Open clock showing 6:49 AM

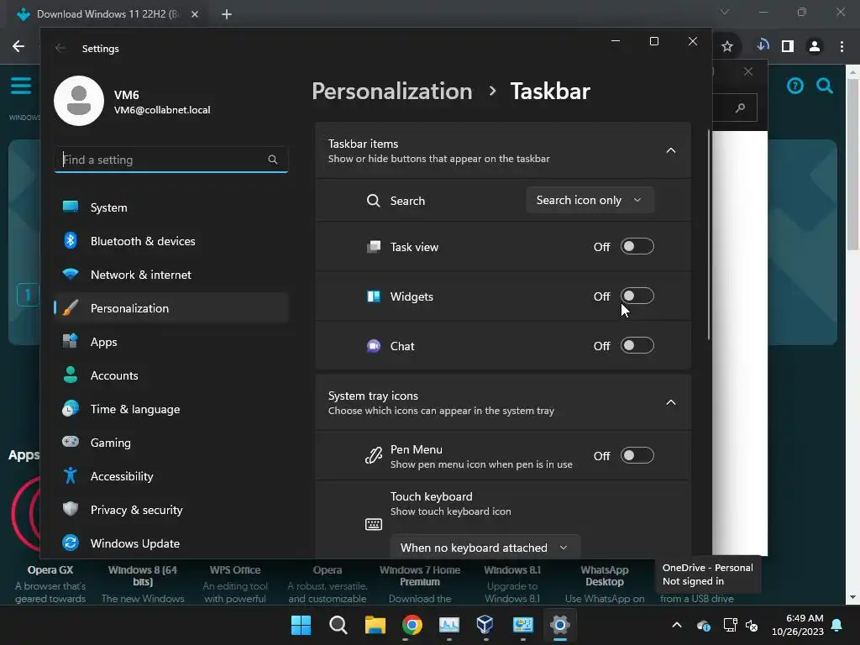click(x=798, y=625)
